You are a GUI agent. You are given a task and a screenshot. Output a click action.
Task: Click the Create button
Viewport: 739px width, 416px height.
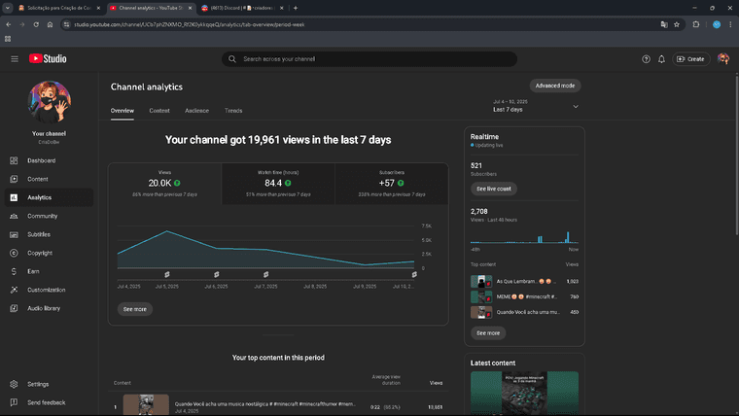pos(691,59)
